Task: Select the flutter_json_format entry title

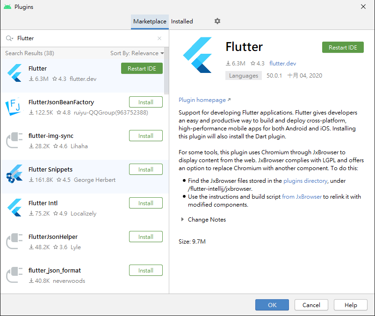Action: pos(55,270)
